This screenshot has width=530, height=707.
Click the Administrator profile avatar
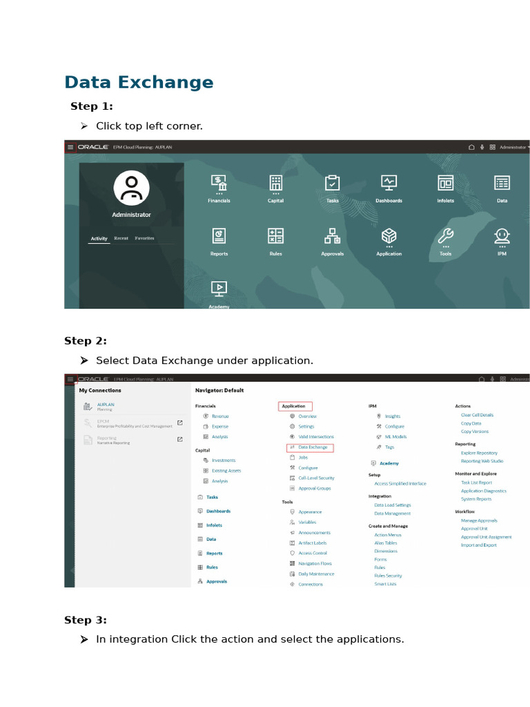[131, 188]
